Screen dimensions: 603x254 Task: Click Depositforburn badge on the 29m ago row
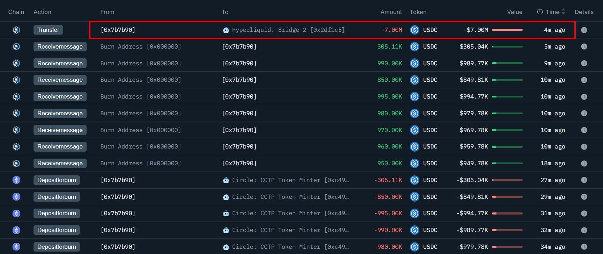click(x=57, y=197)
